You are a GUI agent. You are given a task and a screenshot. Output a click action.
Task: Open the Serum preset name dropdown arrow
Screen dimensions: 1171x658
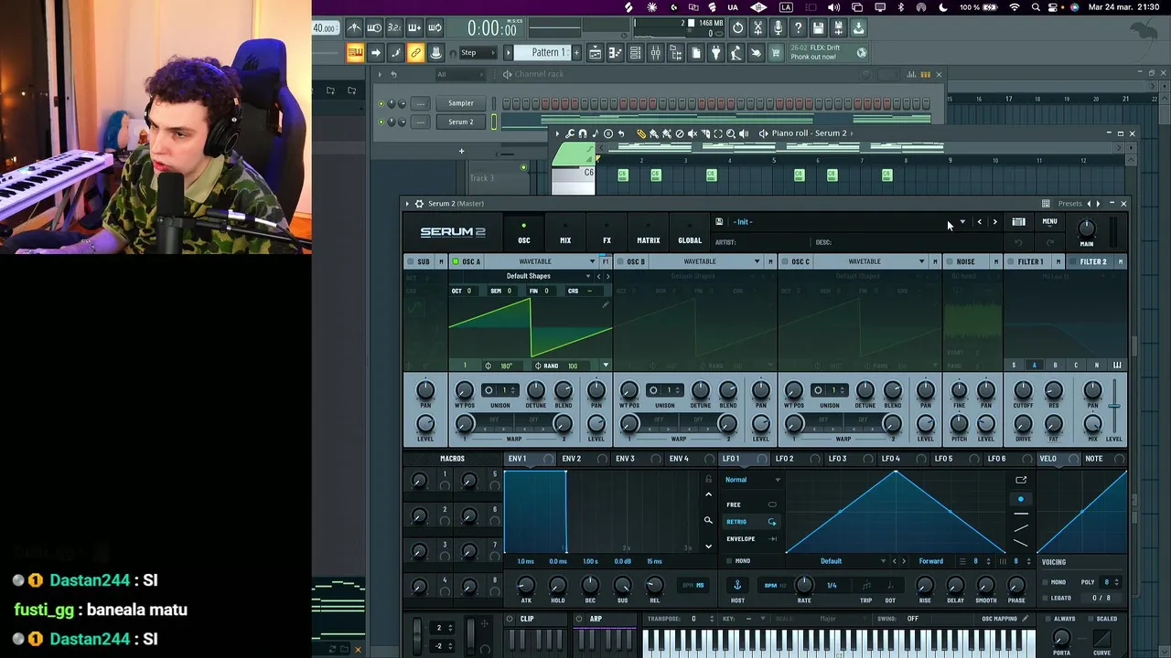(962, 222)
